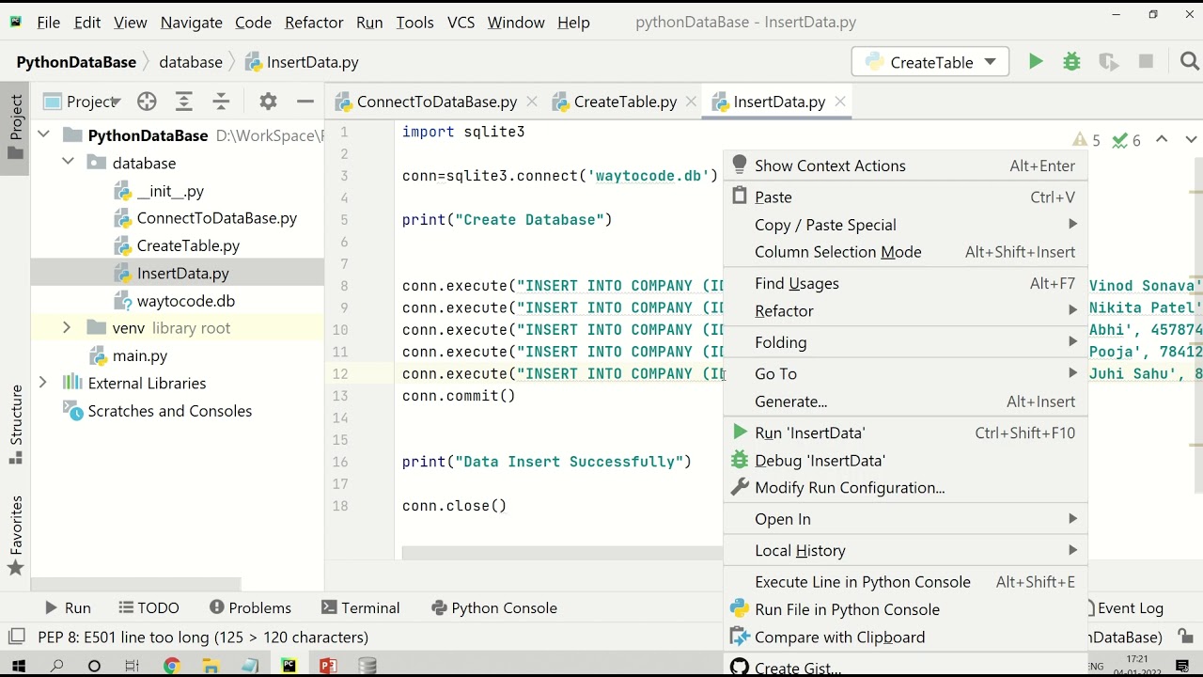Image resolution: width=1203 pixels, height=677 pixels.
Task: Expand the venv library root folder
Action: point(67,328)
